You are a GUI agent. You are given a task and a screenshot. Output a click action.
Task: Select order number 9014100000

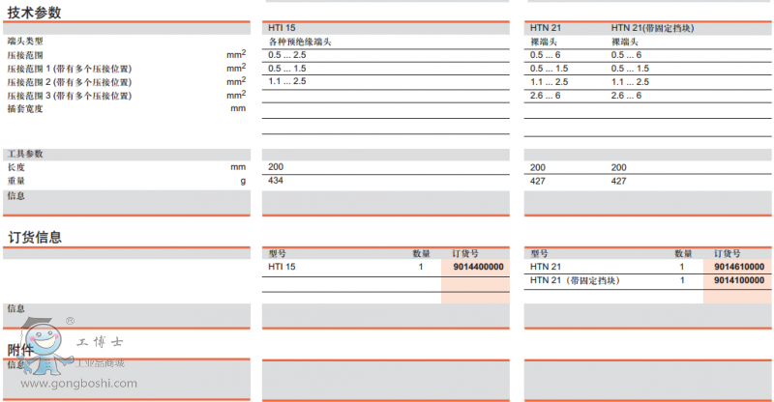738,280
